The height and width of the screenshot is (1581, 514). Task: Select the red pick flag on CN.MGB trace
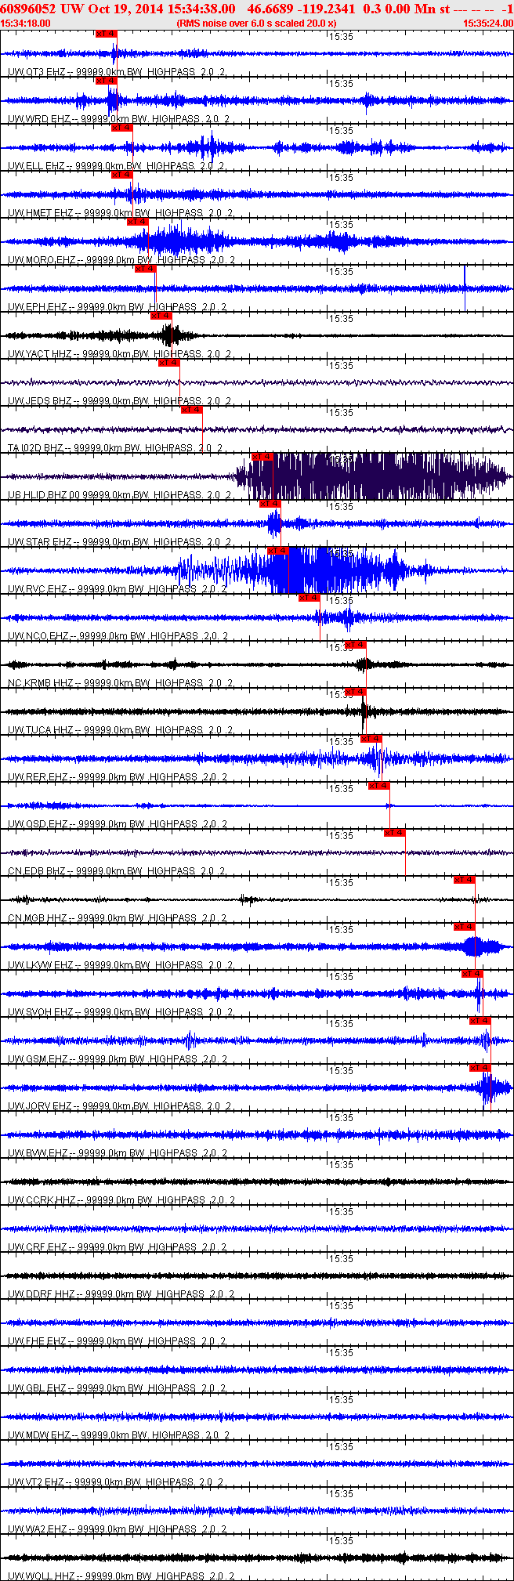(465, 880)
